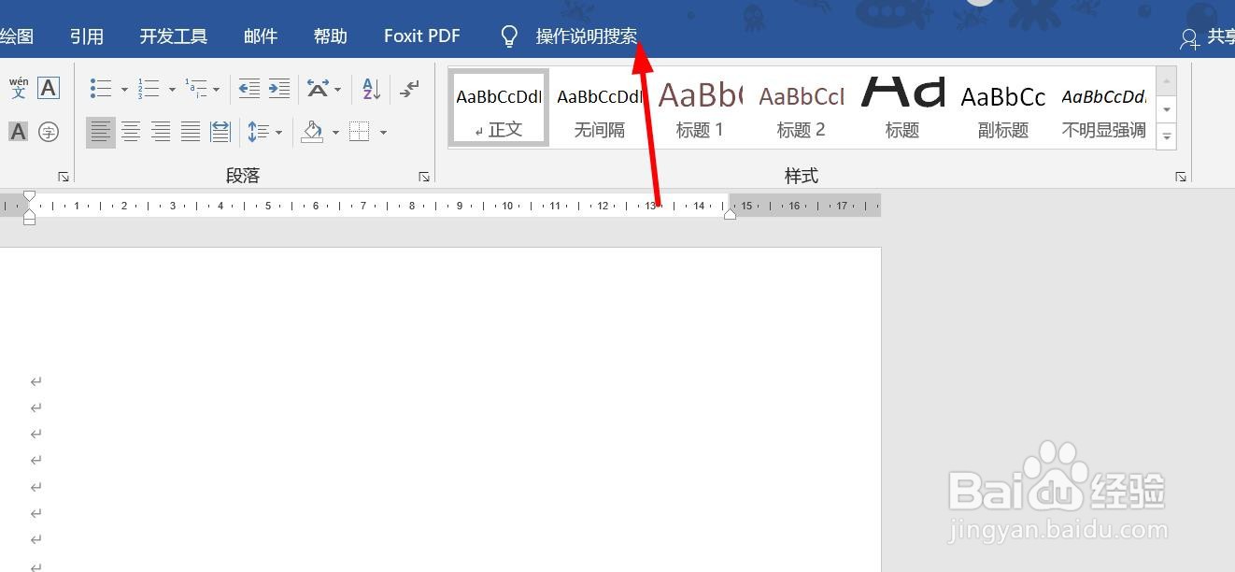The image size is (1235, 572).
Task: Toggle the center alignment button
Action: (x=131, y=132)
